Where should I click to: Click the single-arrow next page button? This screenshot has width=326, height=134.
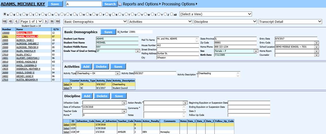(46, 21)
